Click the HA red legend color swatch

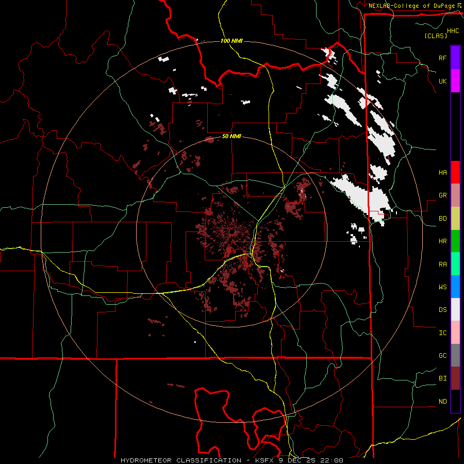455,172
